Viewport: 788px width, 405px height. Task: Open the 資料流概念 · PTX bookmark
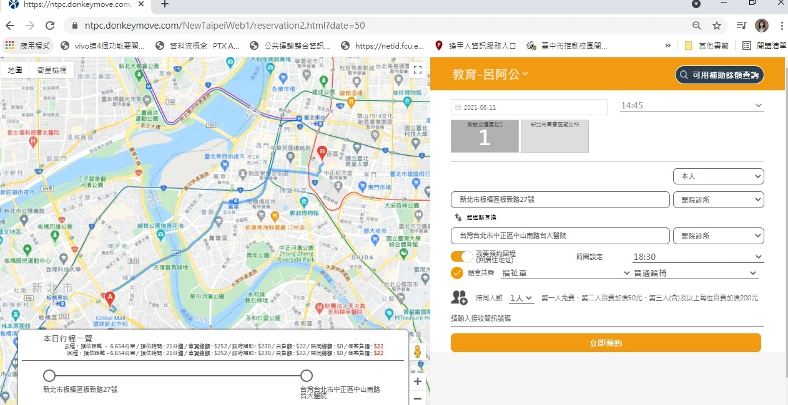(197, 45)
